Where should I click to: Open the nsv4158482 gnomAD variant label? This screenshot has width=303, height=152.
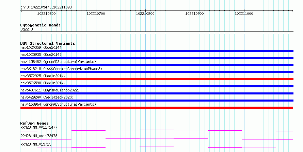[58, 62]
